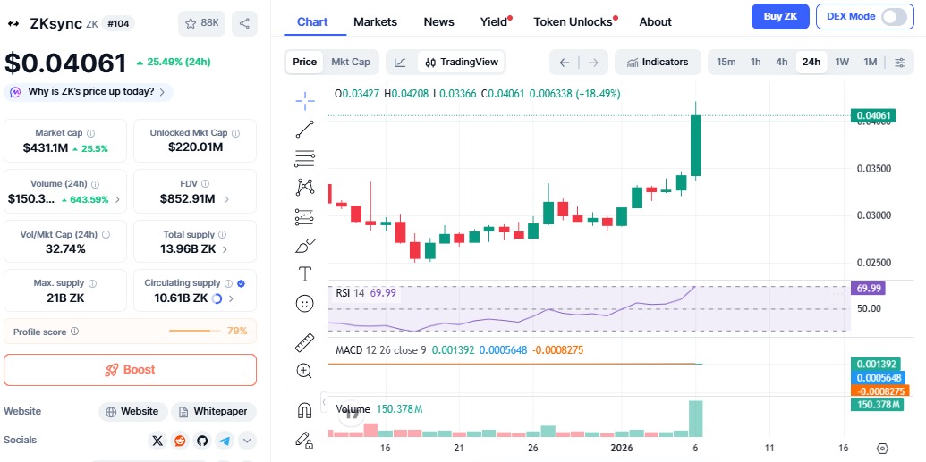Screen dimensions: 926x462
Task: Open the Whitepaper link
Action: [214, 412]
